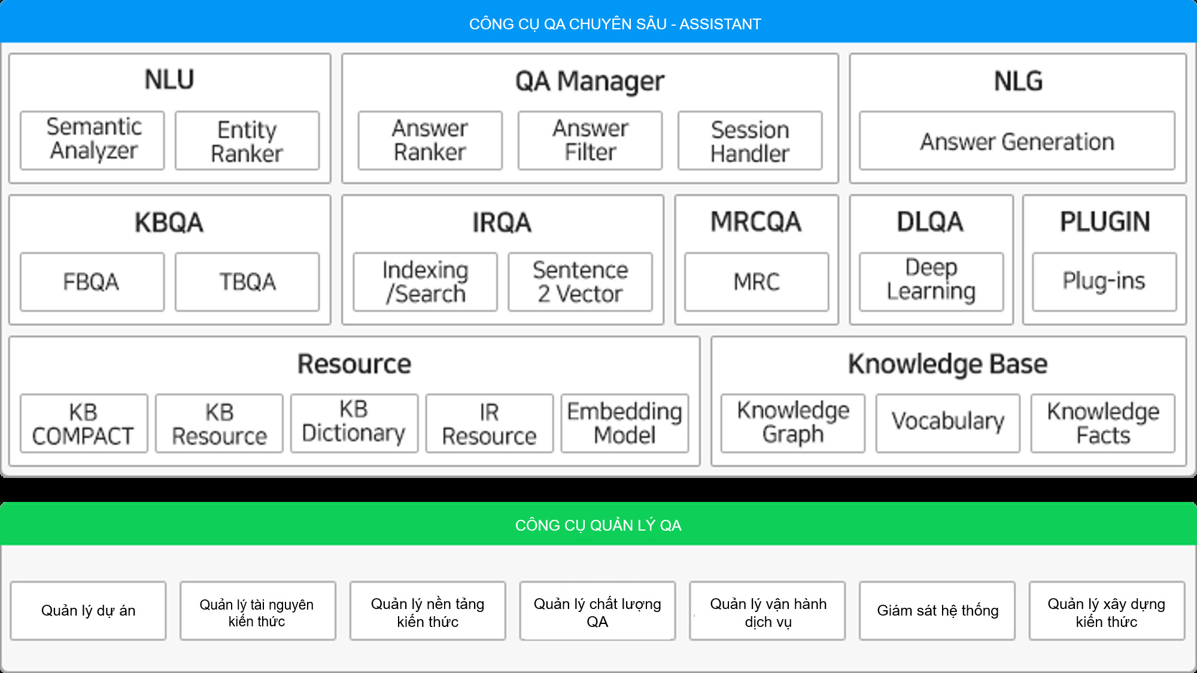Select the CÔNG CỤ QUẢN LÝ QA tab

pyautogui.click(x=598, y=525)
